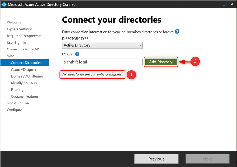Click the Previous button
Screen dimensions: 237x167
point(156,159)
